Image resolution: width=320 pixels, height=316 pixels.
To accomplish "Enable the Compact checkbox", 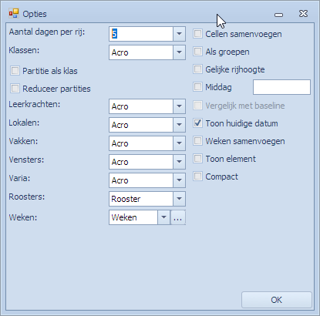I will coord(197,176).
